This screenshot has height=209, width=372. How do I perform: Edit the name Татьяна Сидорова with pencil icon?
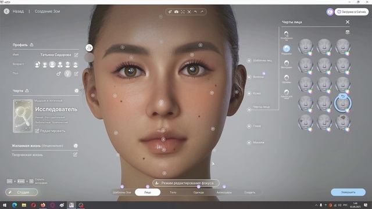pyautogui.click(x=76, y=55)
